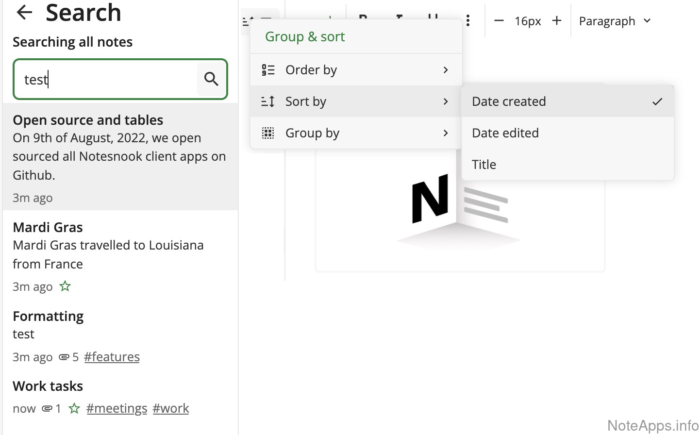The width and height of the screenshot is (700, 435).
Task: Decrease font size with minus icon
Action: (499, 21)
